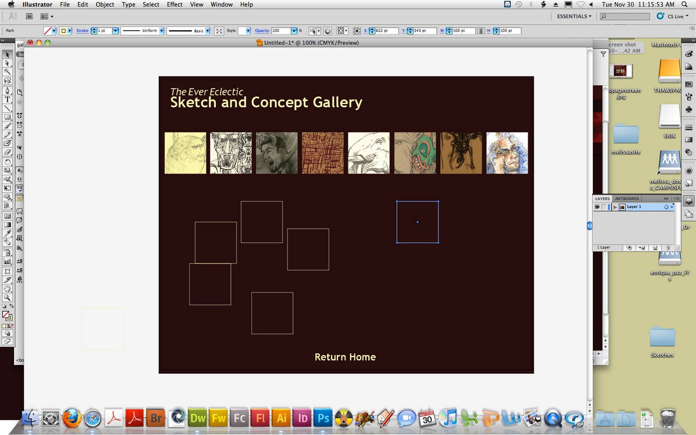Click the X position input field

387,31
